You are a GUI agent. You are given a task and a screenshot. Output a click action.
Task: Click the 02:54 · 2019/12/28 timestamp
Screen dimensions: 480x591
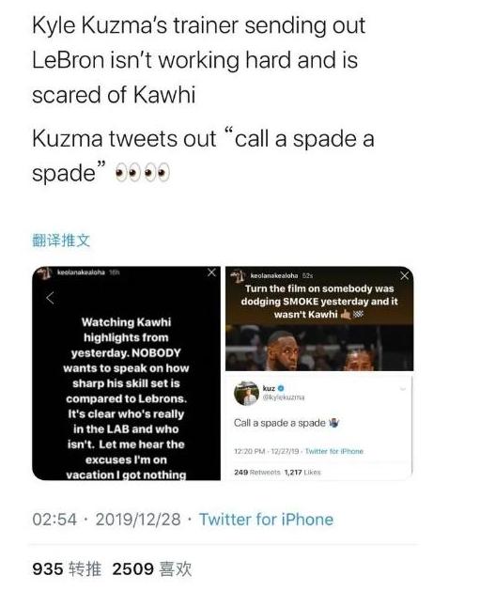pos(107,520)
